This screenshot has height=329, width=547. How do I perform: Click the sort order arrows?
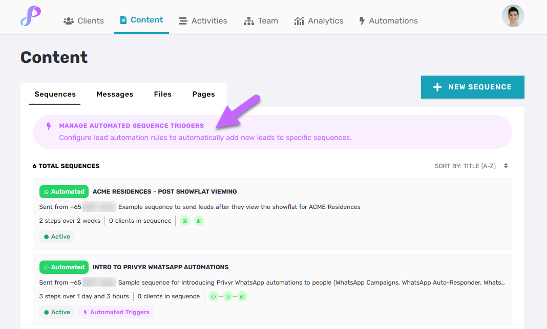506,166
